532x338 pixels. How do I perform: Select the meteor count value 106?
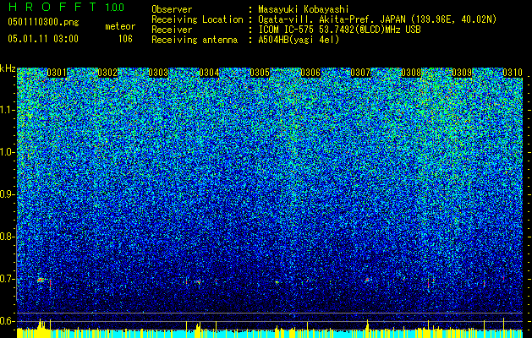pyautogui.click(x=125, y=39)
